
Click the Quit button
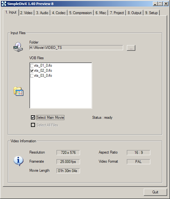pos(155,192)
